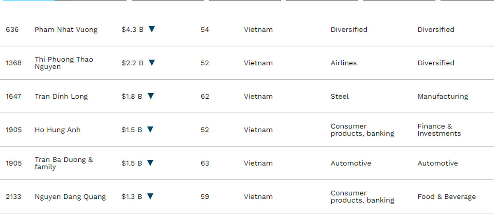
Task: Open Thi Phuong Thao Nguyen's profile
Action: pyautogui.click(x=64, y=63)
